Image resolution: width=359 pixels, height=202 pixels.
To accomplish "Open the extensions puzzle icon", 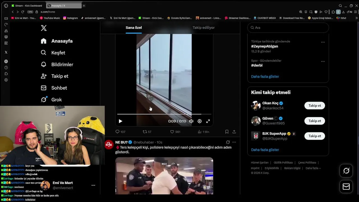I will click(x=333, y=12).
